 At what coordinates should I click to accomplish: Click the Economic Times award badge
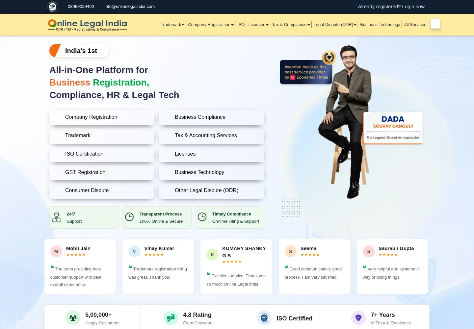tap(306, 72)
